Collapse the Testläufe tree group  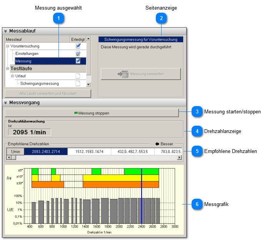point(7,68)
